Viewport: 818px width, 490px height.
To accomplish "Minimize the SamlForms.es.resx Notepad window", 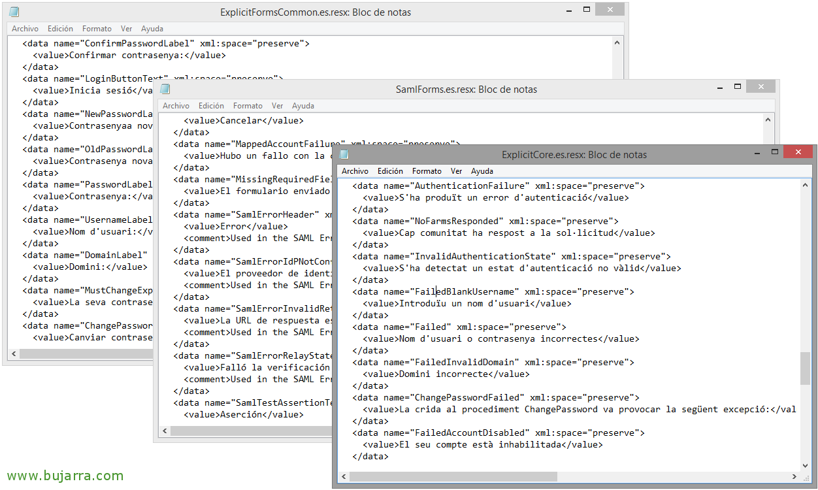I will pyautogui.click(x=721, y=86).
